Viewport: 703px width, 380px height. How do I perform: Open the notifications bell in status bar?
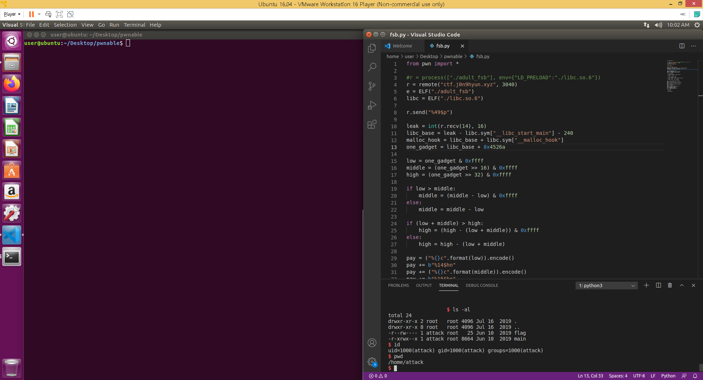pos(695,376)
